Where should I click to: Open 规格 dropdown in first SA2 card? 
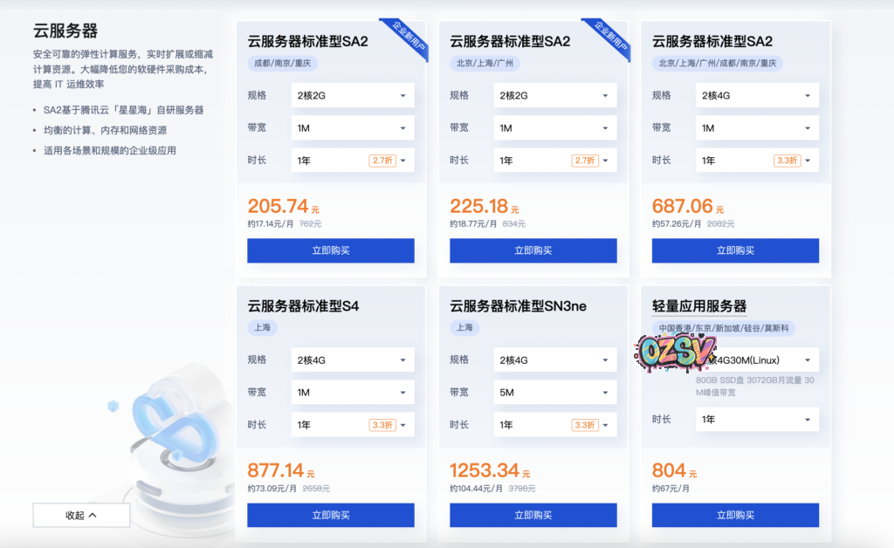pyautogui.click(x=353, y=95)
